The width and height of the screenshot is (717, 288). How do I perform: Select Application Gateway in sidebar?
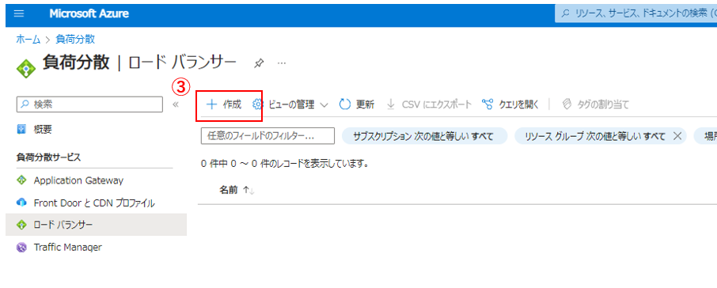tap(78, 180)
